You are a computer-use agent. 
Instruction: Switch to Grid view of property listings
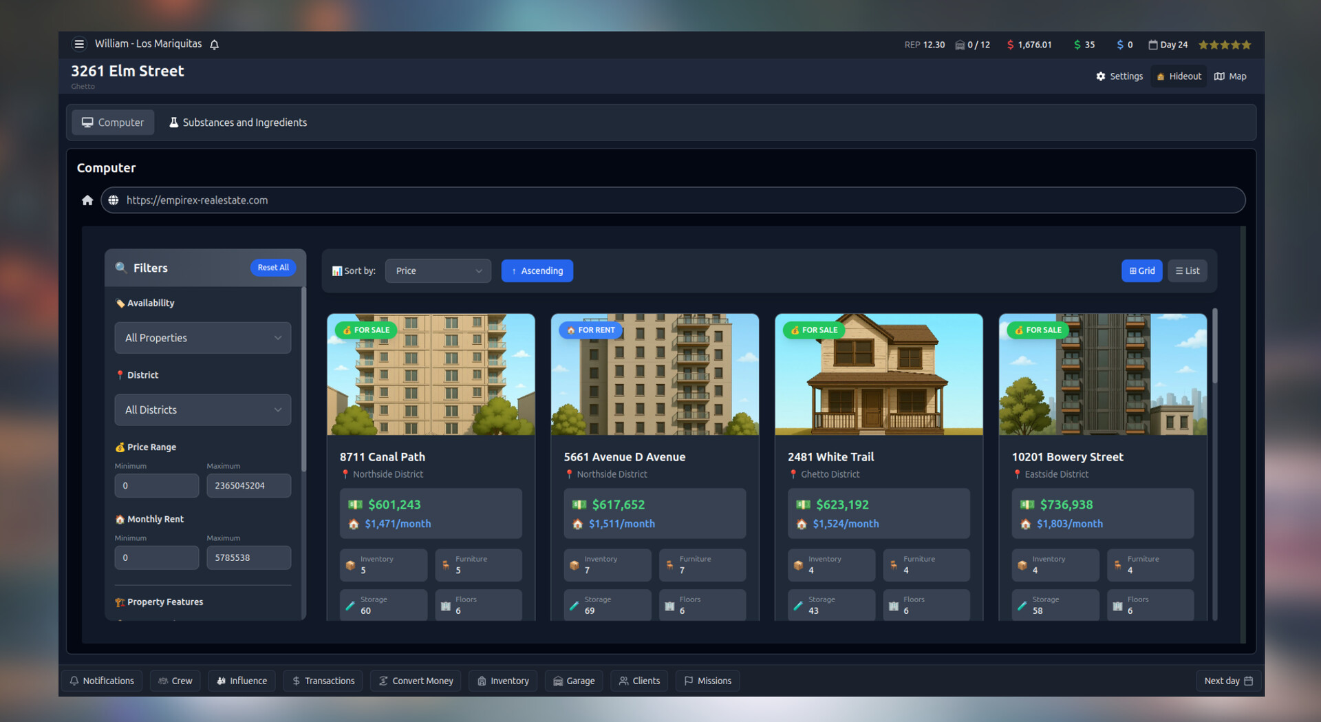(x=1141, y=270)
